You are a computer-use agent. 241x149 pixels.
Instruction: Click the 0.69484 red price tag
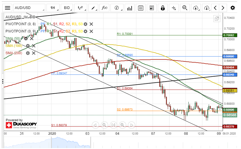click(x=230, y=68)
